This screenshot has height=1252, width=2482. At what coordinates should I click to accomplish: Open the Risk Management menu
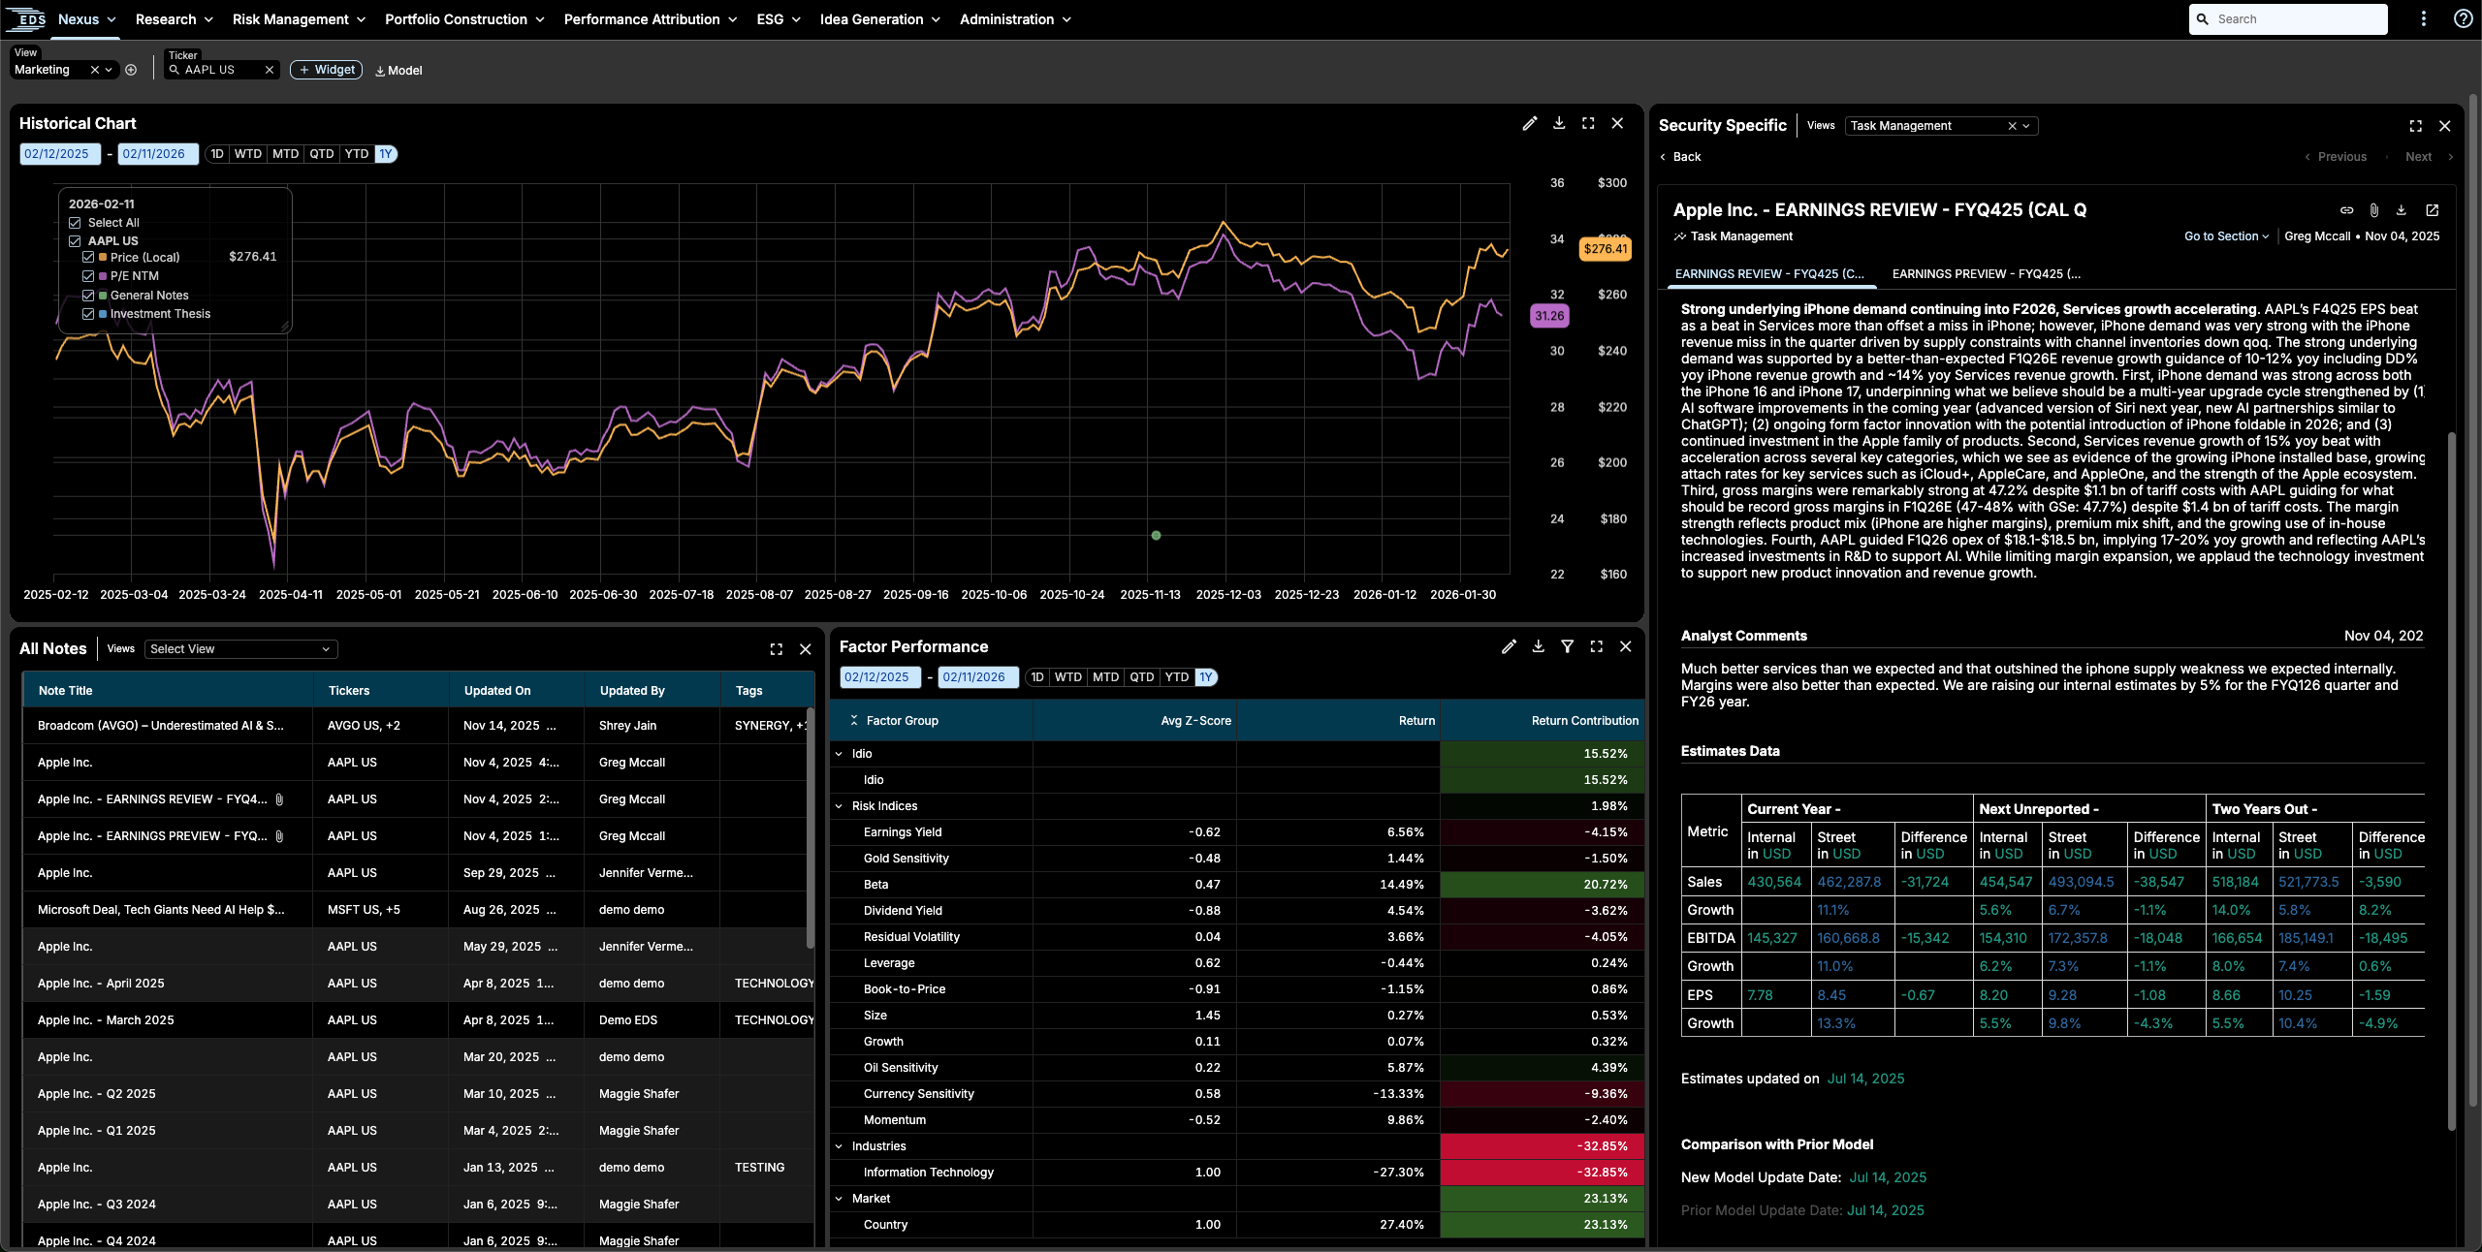point(299,19)
